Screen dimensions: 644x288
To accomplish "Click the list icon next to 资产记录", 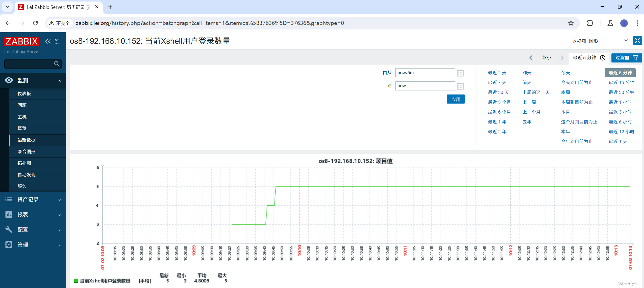I will click(9, 199).
